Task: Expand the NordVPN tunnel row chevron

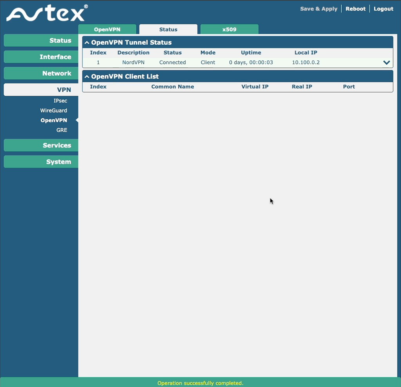Action: (x=386, y=63)
